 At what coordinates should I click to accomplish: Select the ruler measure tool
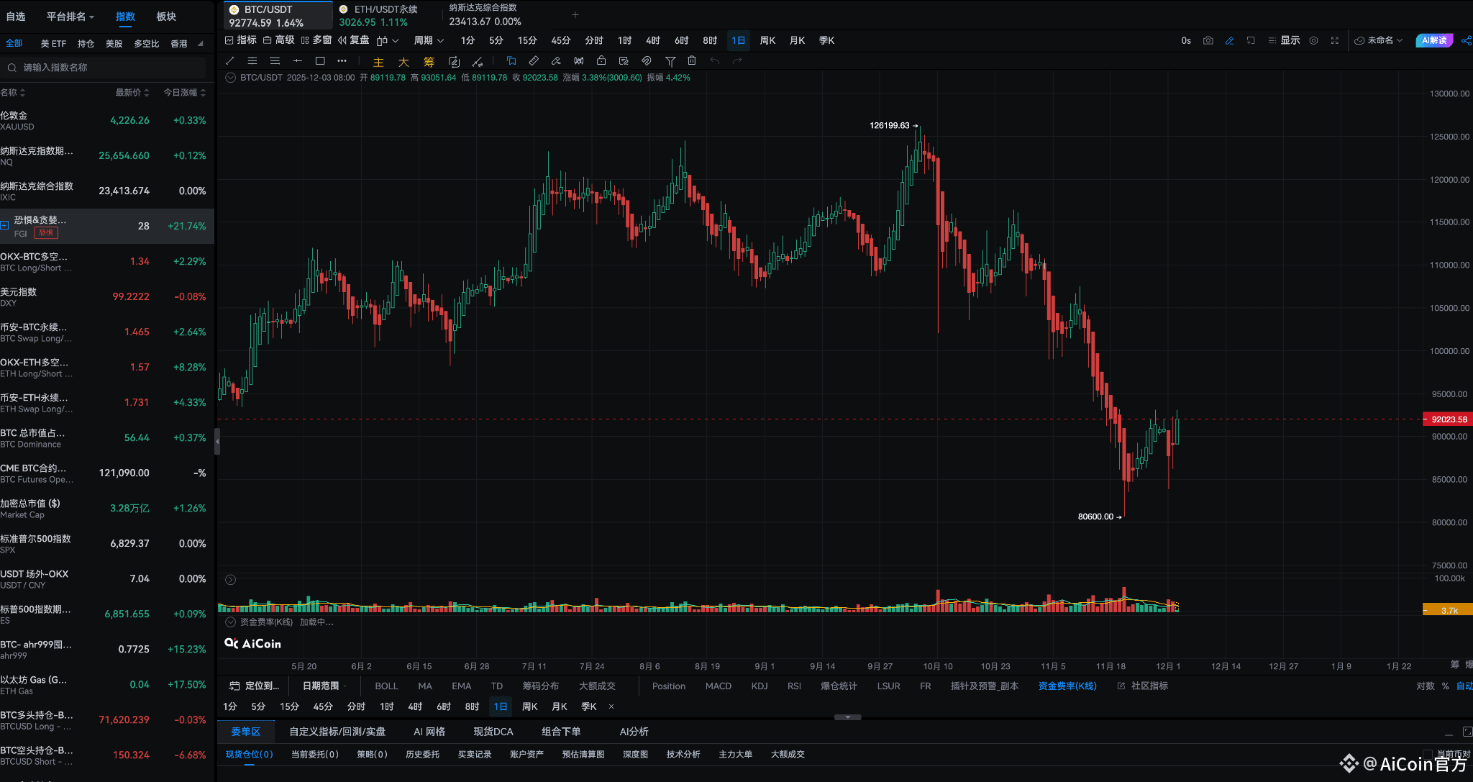[534, 61]
